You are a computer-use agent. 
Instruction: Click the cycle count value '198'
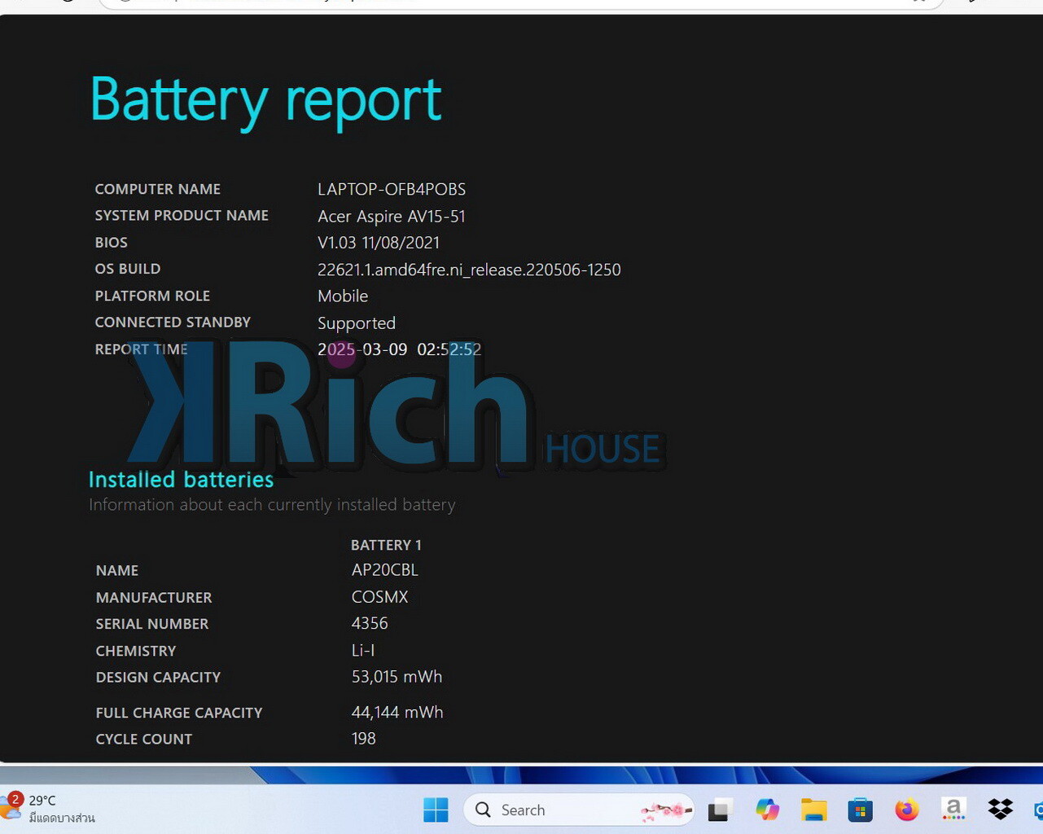[364, 739]
